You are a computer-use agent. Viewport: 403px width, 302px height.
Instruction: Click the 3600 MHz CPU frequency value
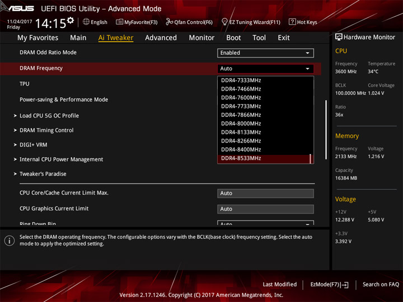tap(346, 72)
